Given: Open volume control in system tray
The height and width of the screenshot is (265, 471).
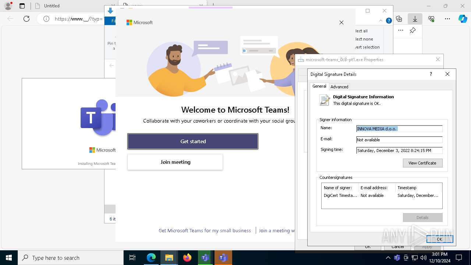Looking at the screenshot, I should (423, 258).
